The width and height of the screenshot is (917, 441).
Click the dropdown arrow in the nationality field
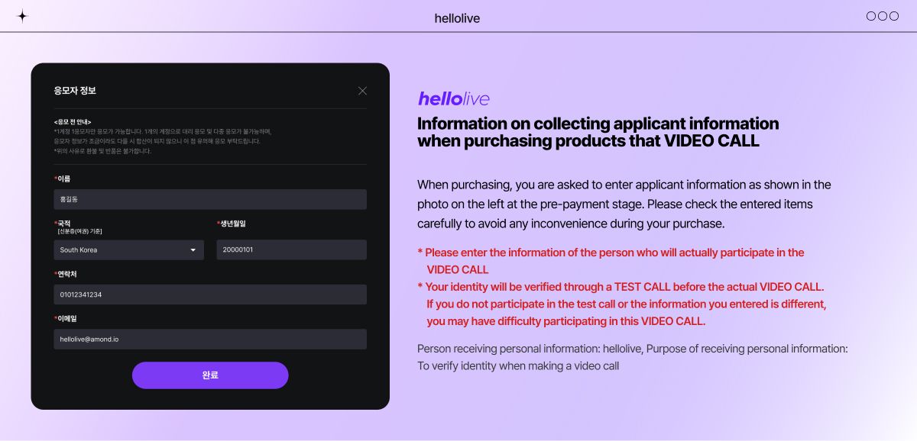(193, 250)
